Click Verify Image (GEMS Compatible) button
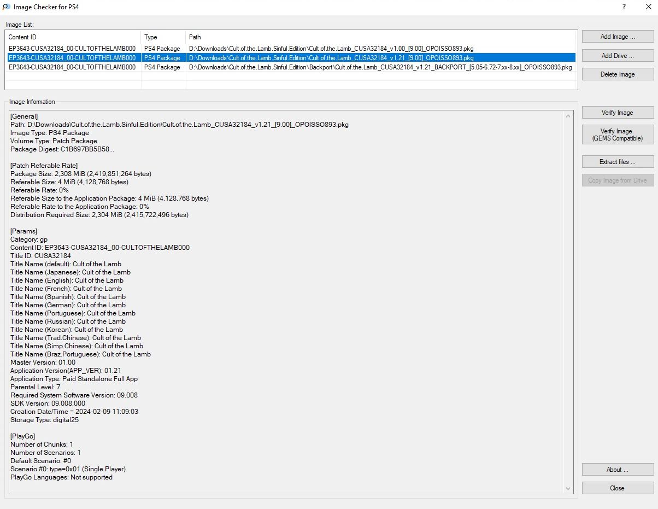The image size is (658, 509). point(618,134)
